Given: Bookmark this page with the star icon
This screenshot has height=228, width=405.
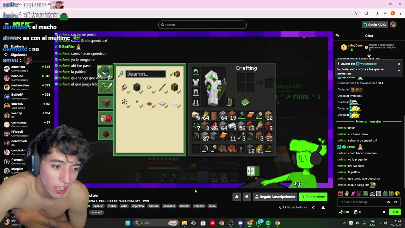Looking at the screenshot, I should tap(356, 13).
